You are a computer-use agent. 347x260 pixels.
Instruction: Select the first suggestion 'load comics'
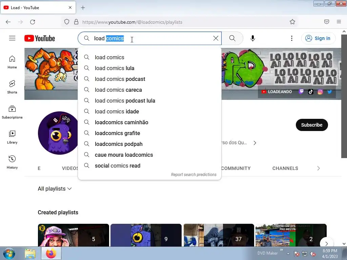[x=149, y=57]
